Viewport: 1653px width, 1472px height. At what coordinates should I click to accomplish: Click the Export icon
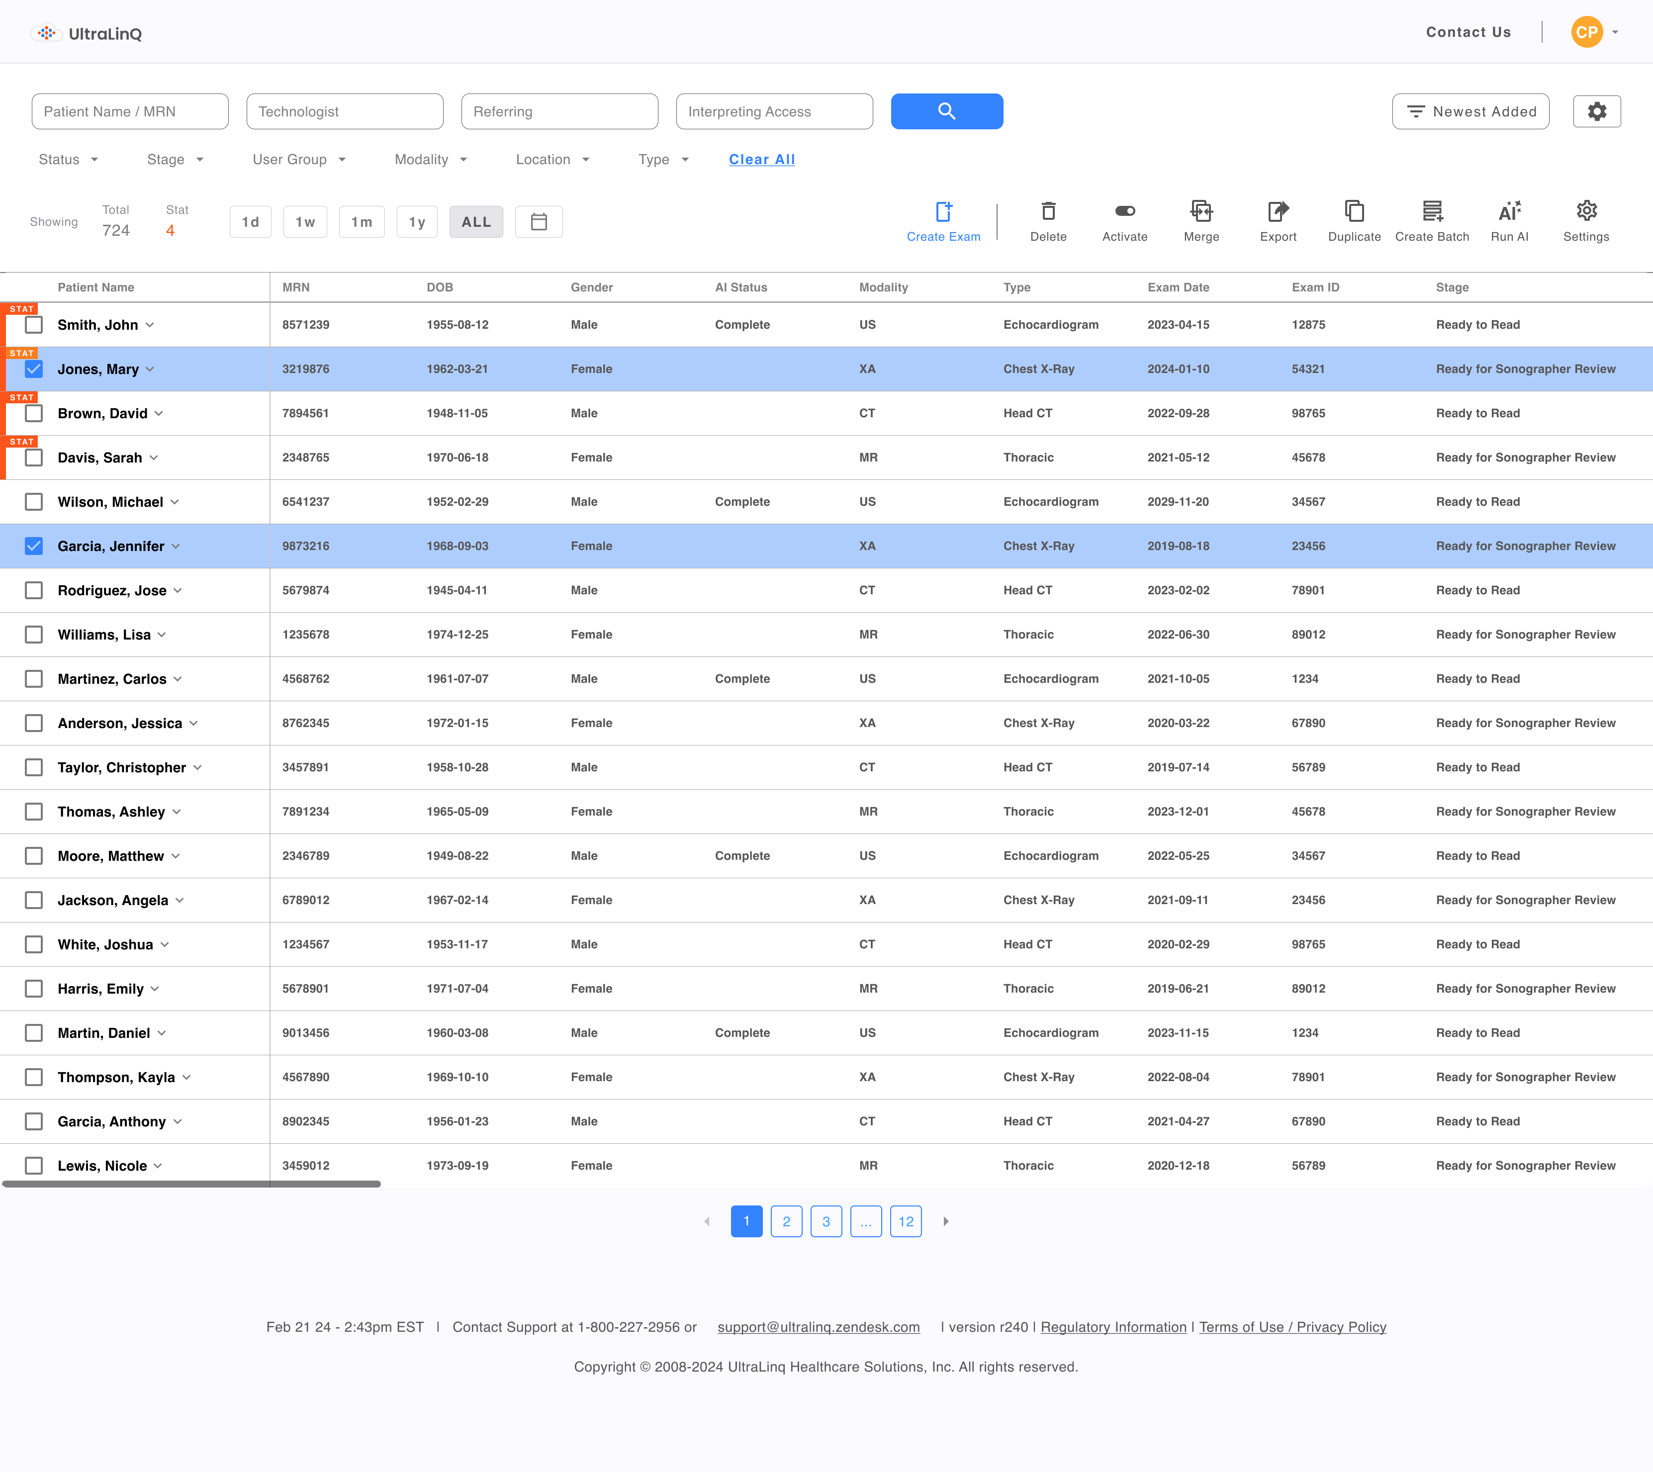(1278, 220)
